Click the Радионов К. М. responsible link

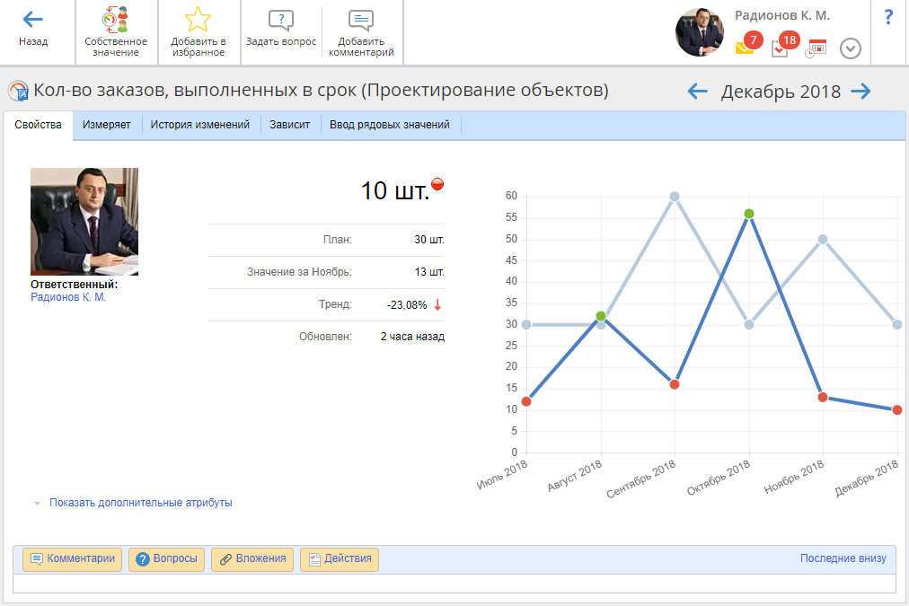(x=68, y=297)
